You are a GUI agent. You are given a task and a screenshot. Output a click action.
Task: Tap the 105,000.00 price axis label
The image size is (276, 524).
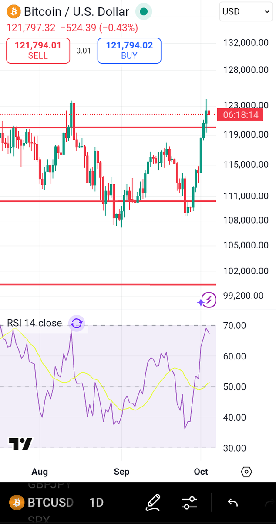point(246,245)
